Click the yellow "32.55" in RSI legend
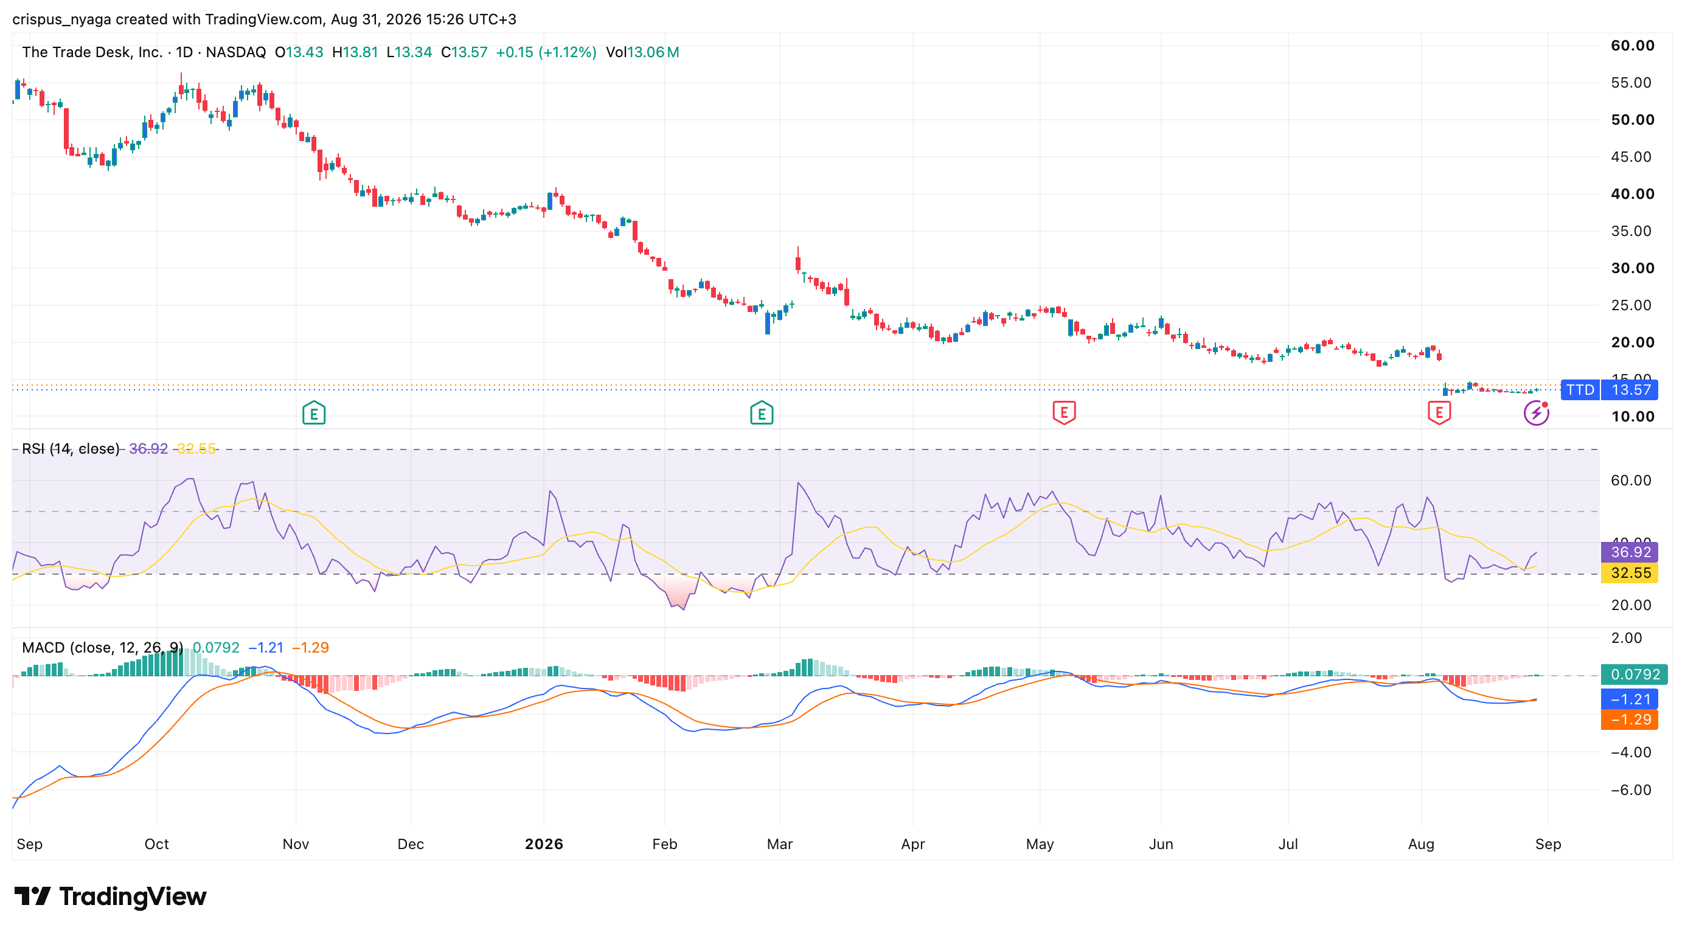1685x933 pixels. [196, 449]
